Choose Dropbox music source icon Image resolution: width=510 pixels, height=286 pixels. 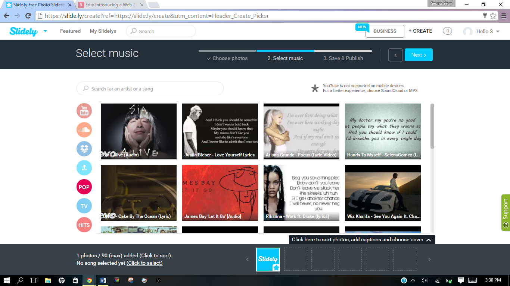pos(84,149)
